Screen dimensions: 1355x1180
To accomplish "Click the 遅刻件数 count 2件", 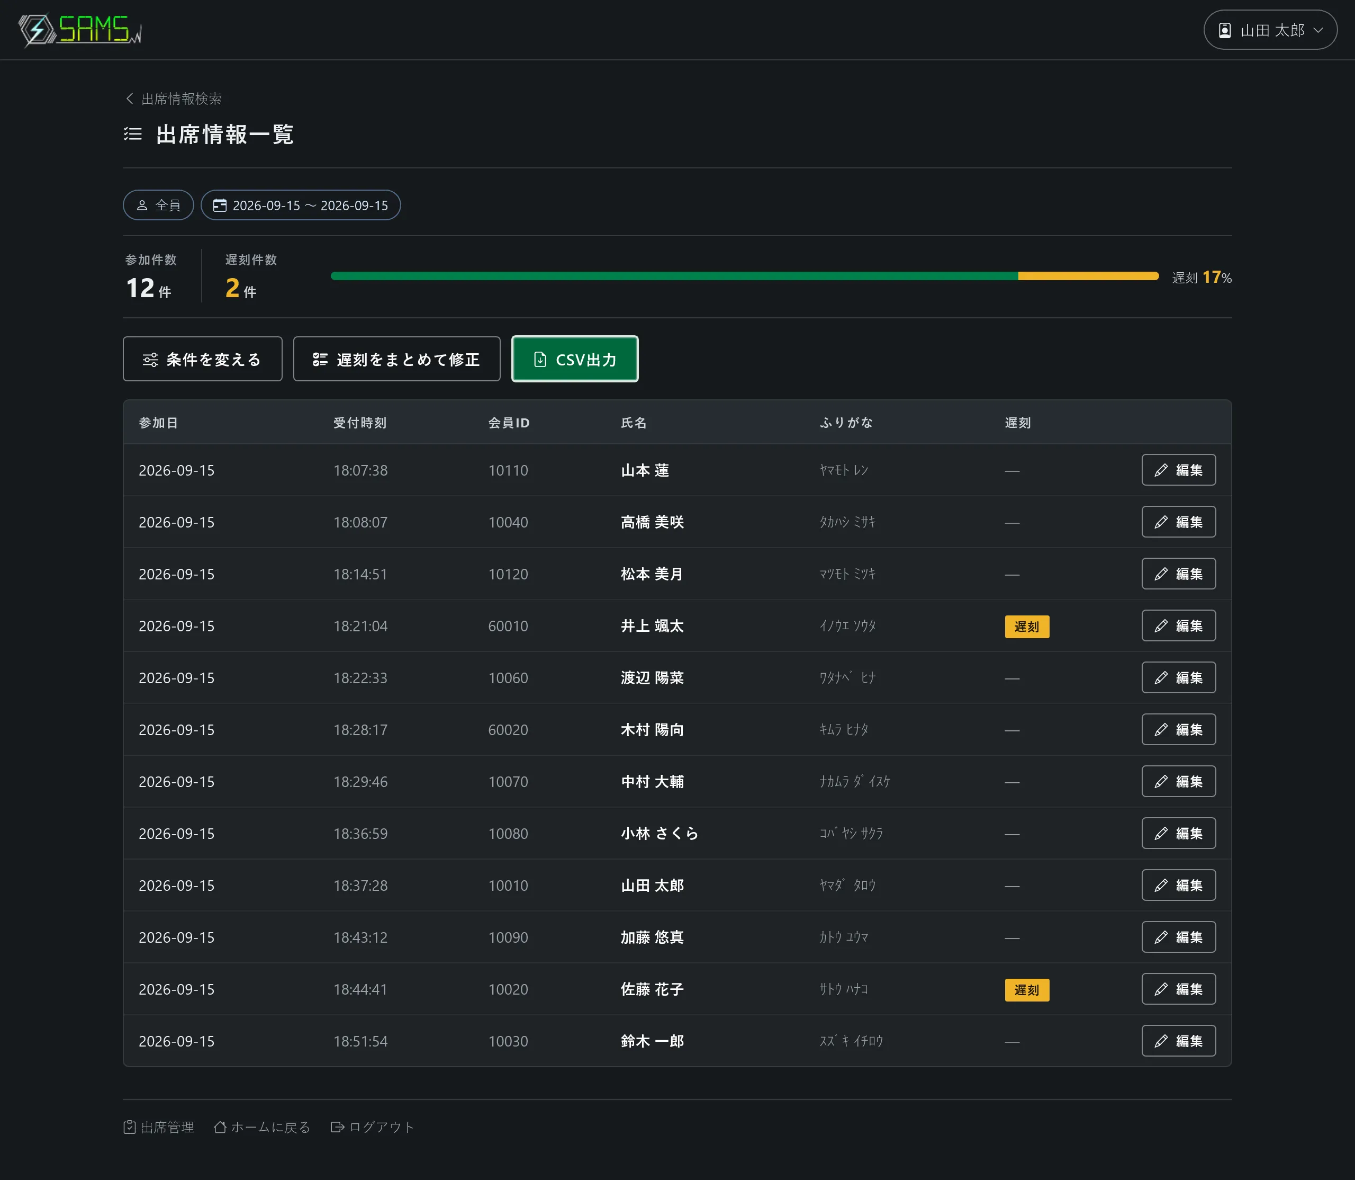I will point(241,289).
